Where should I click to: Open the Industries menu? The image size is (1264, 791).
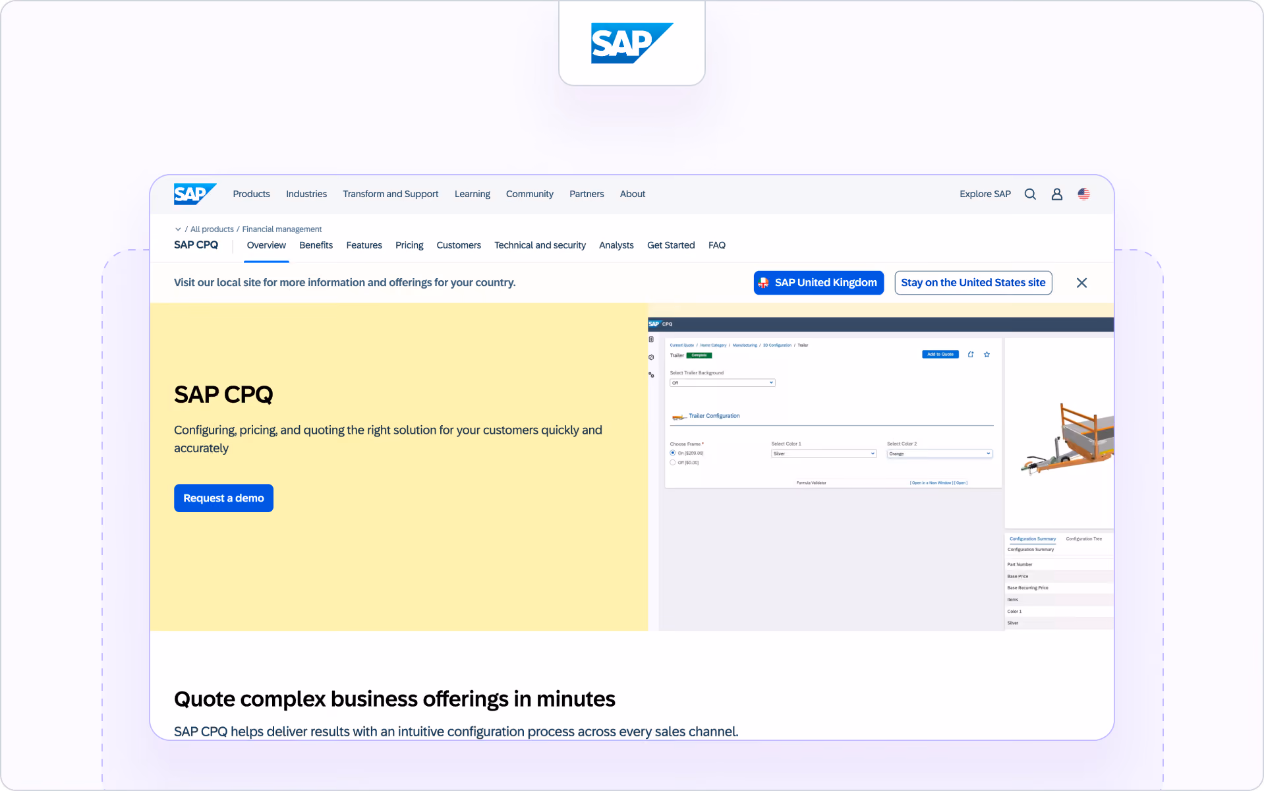(306, 194)
